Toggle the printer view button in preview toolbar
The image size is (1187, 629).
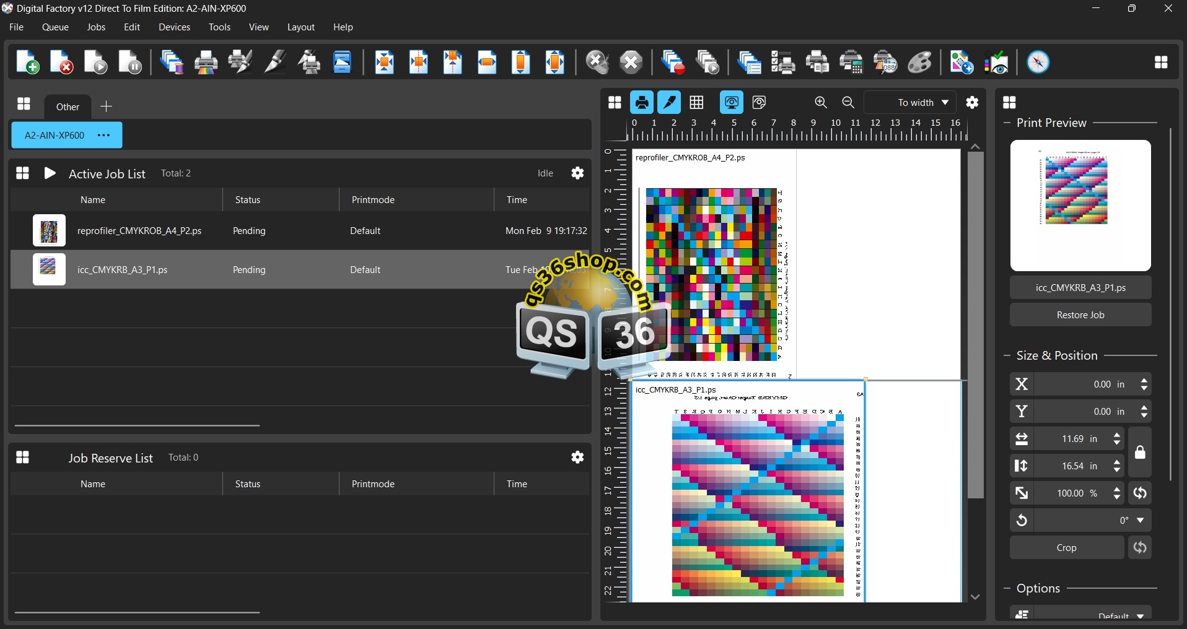click(642, 103)
